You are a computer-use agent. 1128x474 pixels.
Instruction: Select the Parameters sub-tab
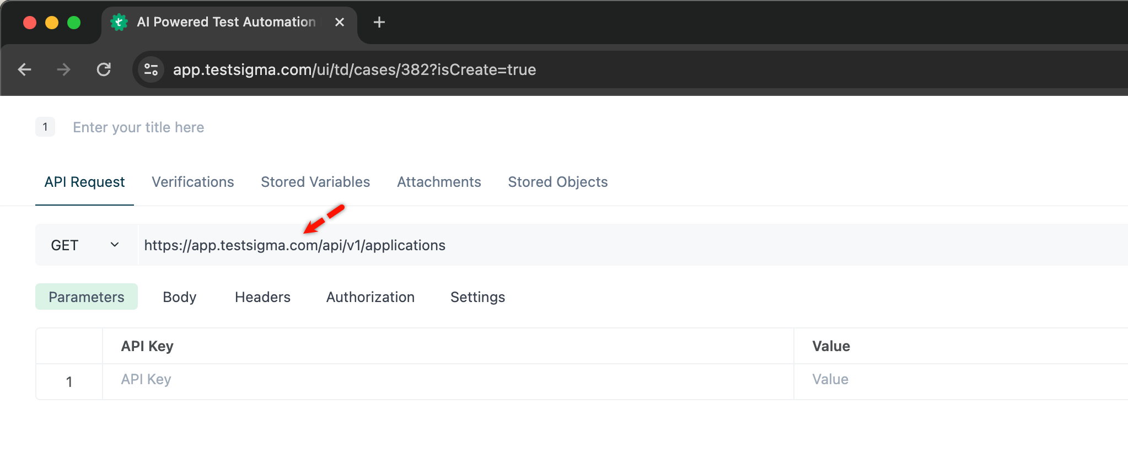pos(87,297)
